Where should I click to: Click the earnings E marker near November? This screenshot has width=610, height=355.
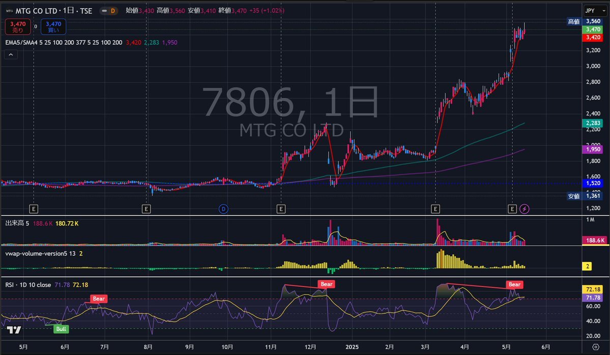(x=281, y=209)
